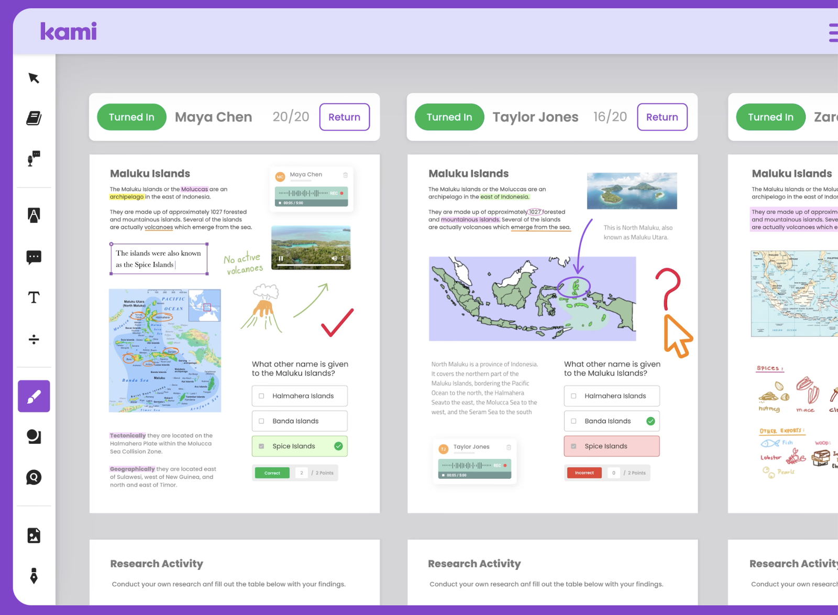This screenshot has width=838, height=615.
Task: Click Return on Taylor Jones's assignment
Action: [662, 117]
